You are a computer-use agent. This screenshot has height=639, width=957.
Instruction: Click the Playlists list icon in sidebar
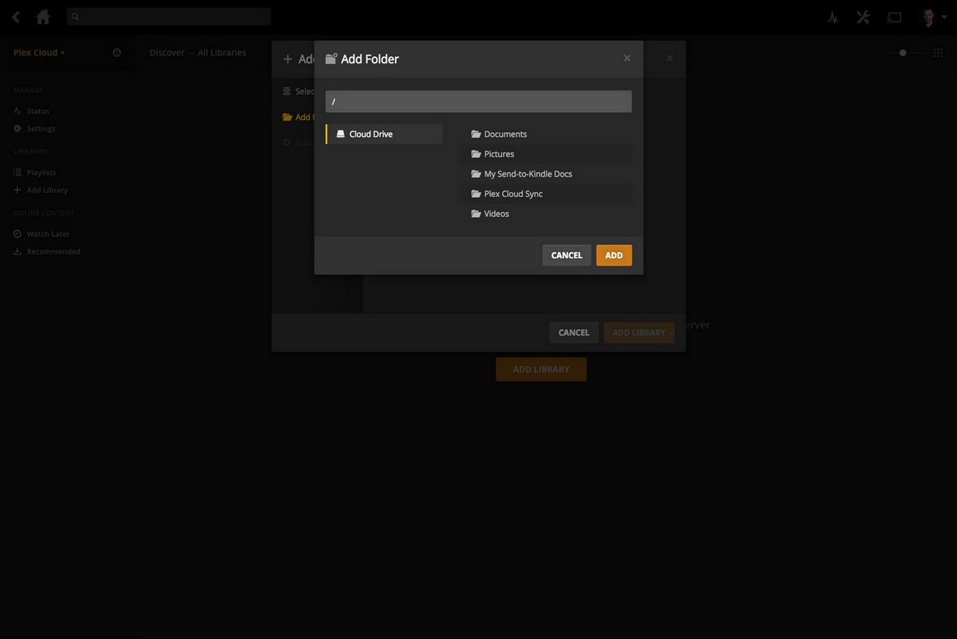[17, 172]
